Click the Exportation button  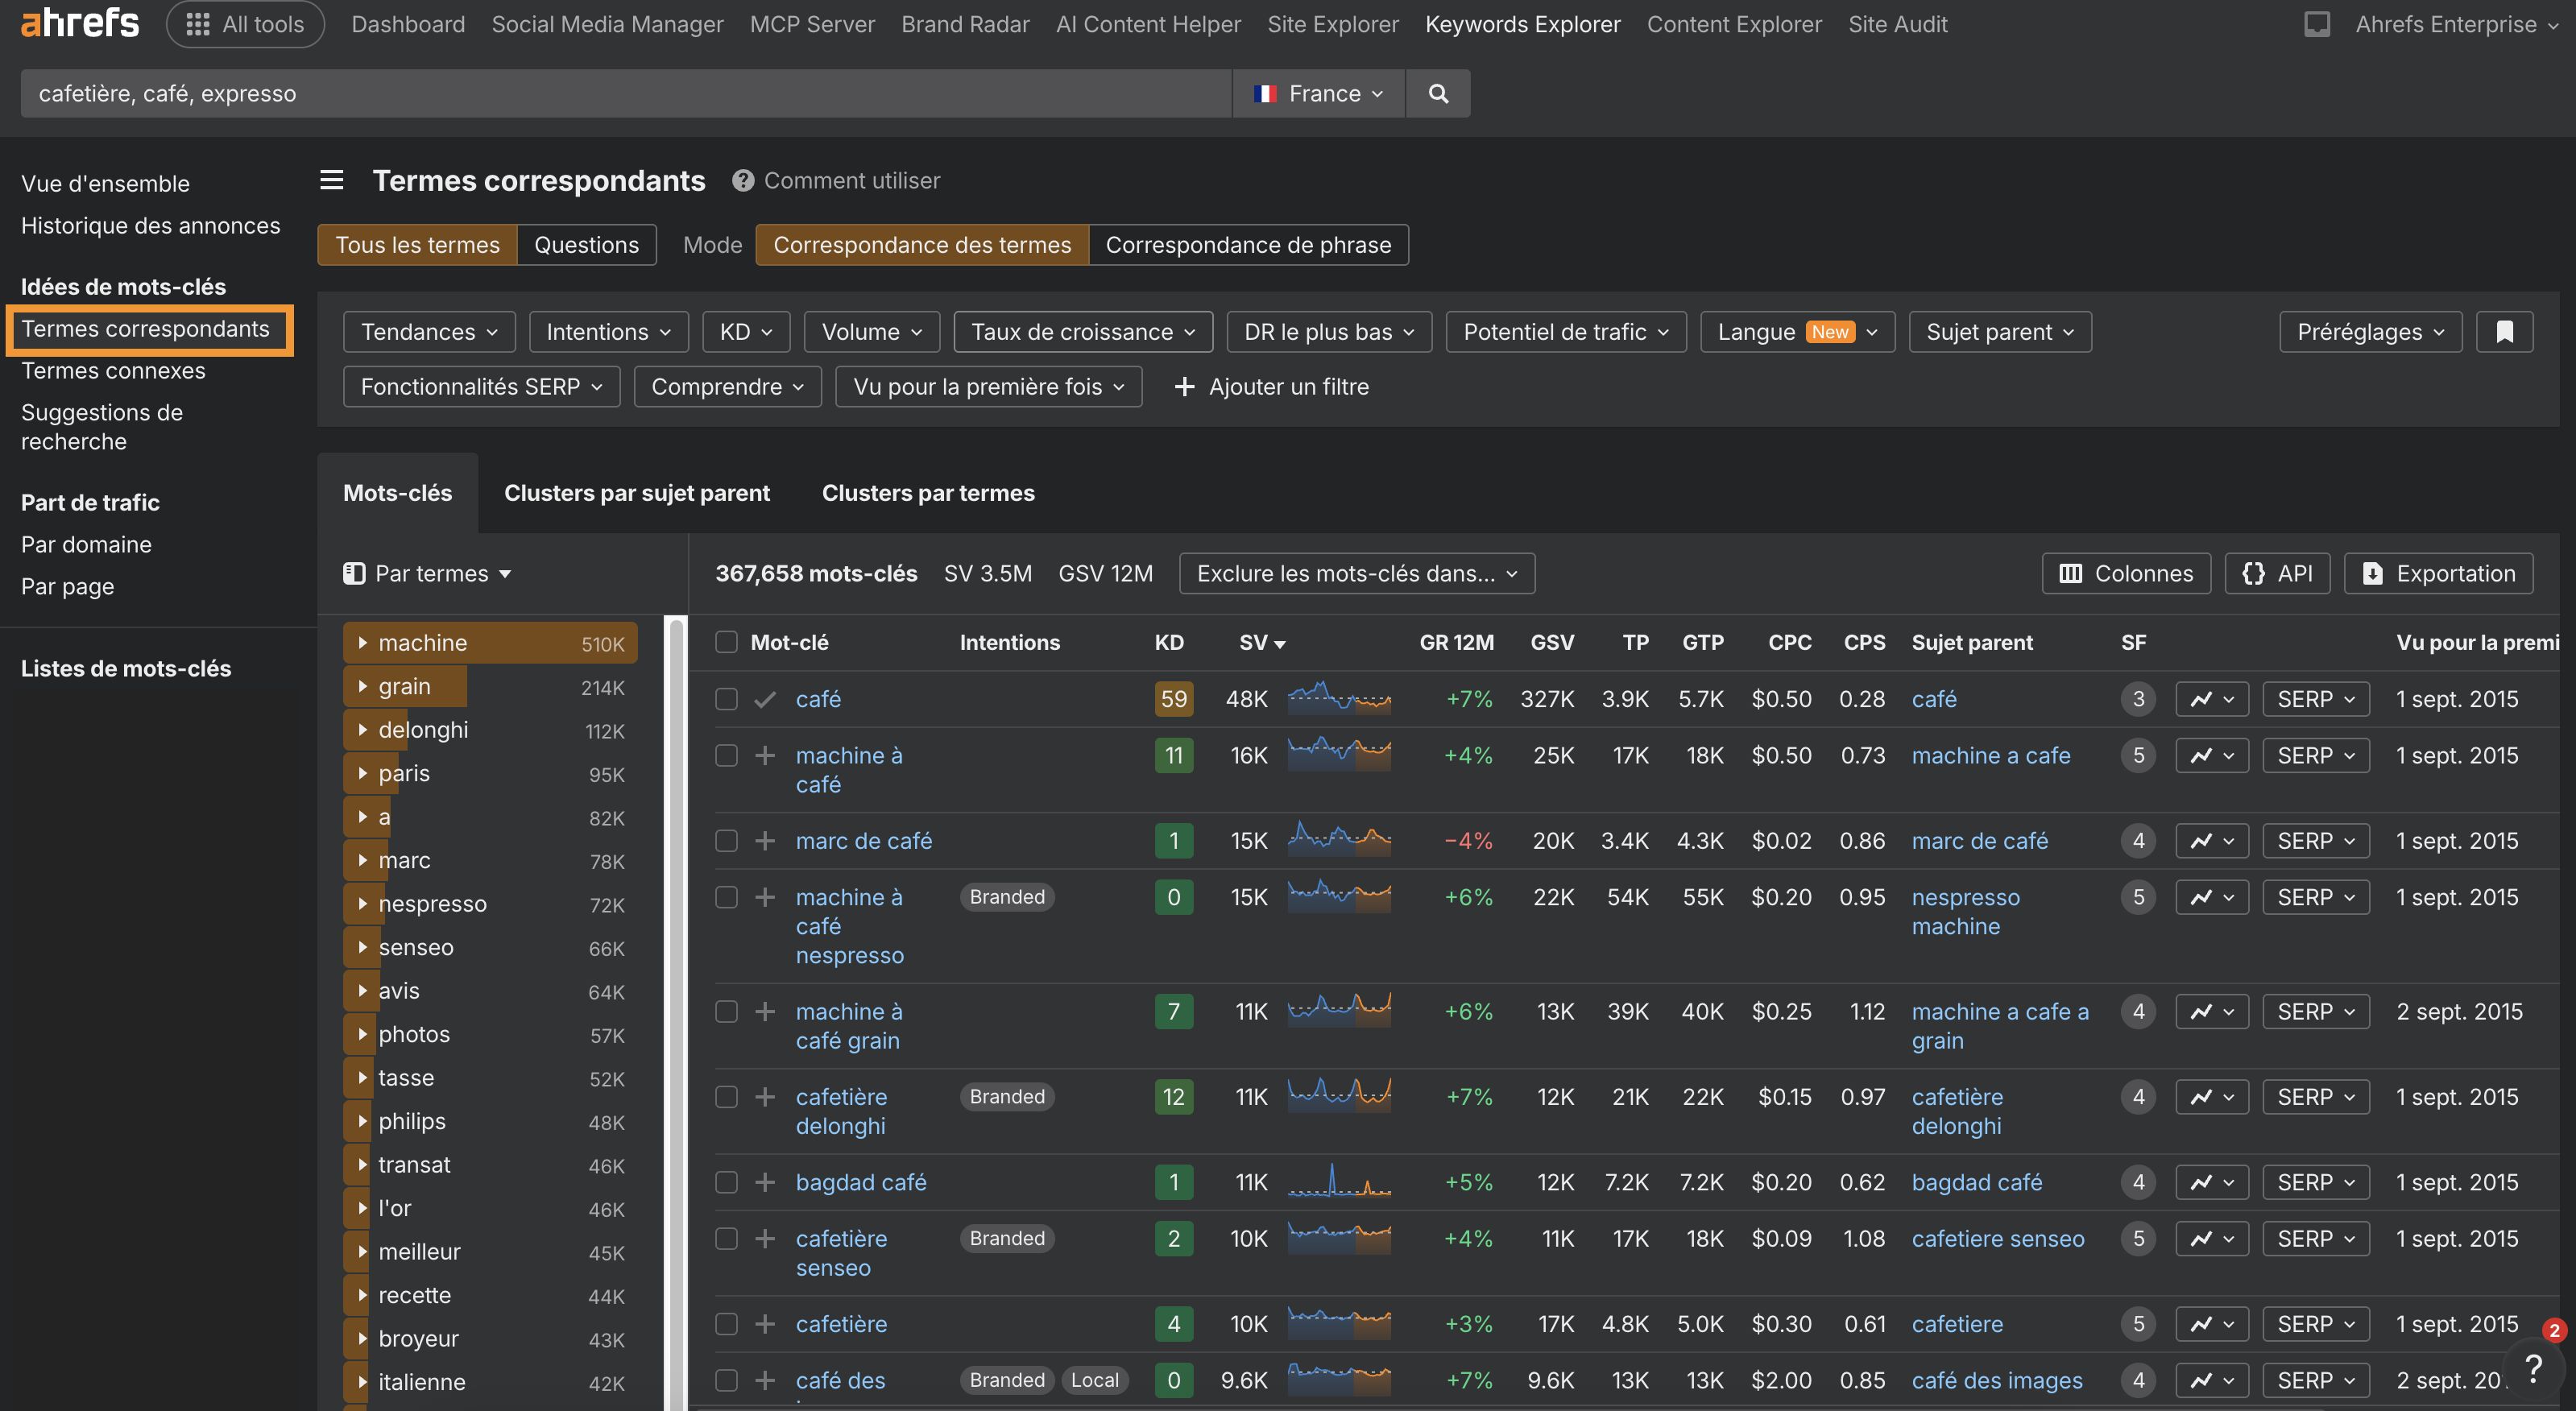(x=2438, y=573)
